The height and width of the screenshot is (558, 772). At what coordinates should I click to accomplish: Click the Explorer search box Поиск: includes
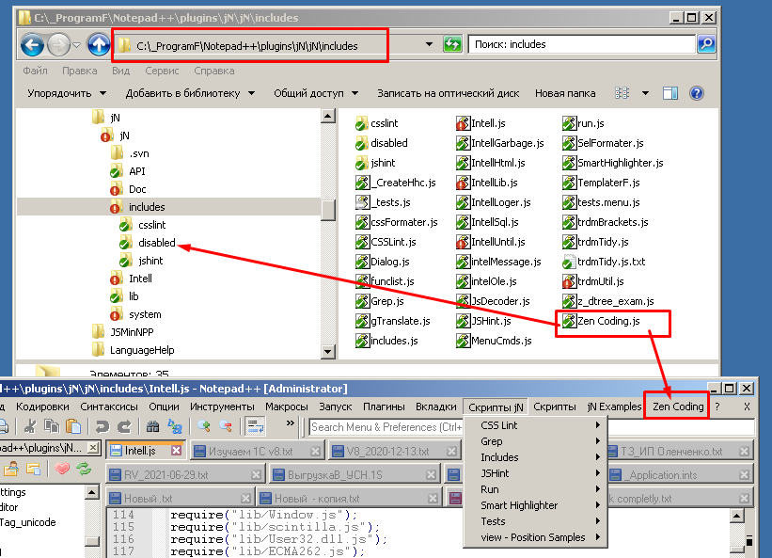pos(581,44)
